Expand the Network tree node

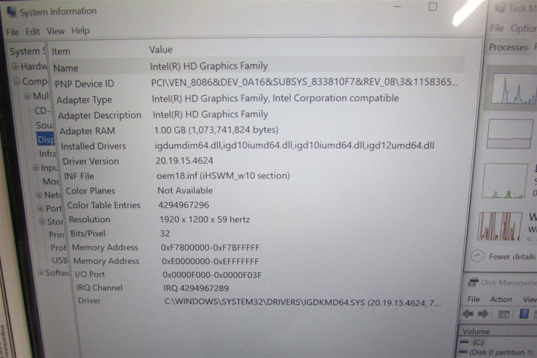click(39, 195)
